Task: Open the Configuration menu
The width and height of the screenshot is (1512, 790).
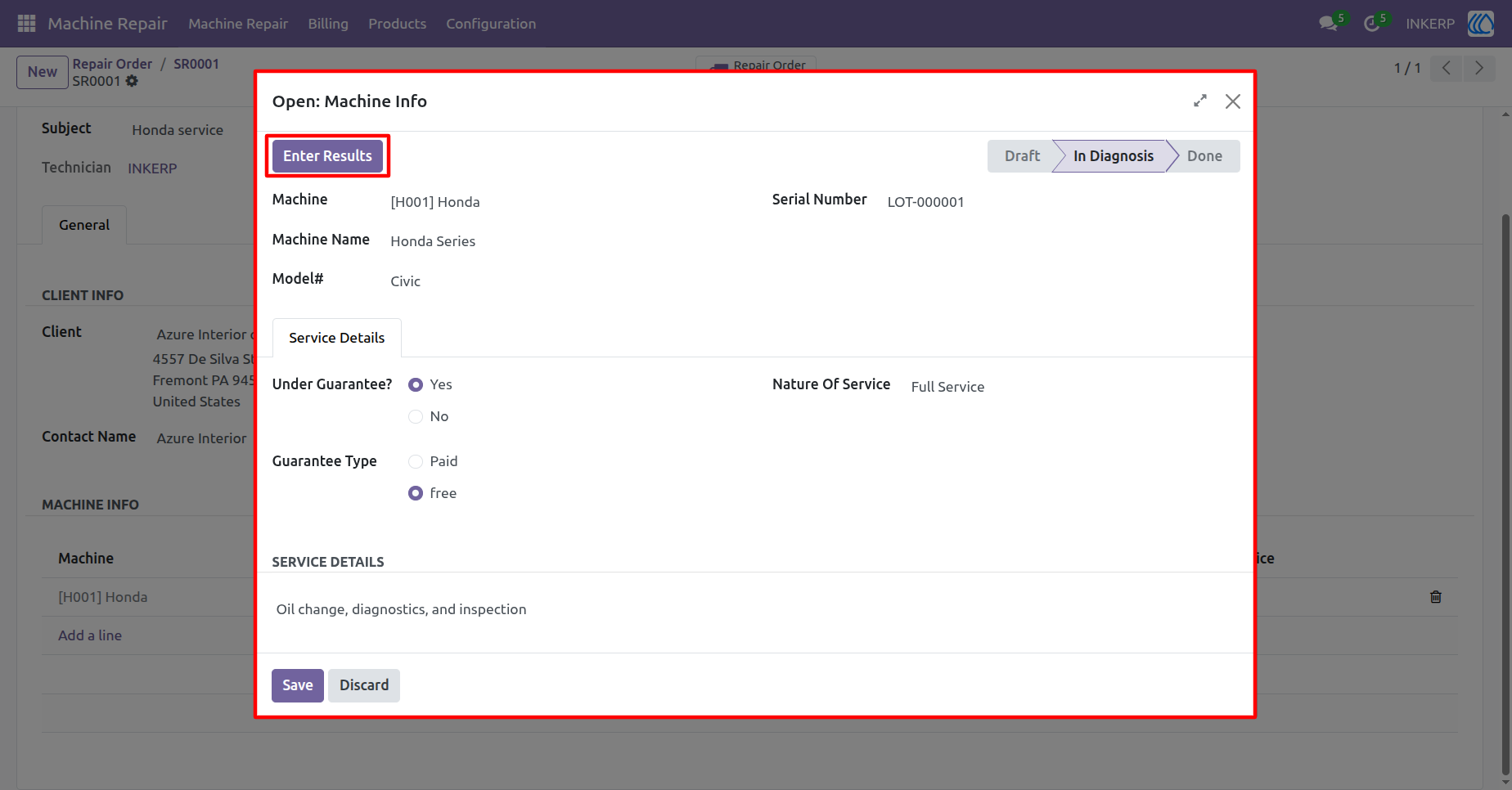Action: [491, 24]
